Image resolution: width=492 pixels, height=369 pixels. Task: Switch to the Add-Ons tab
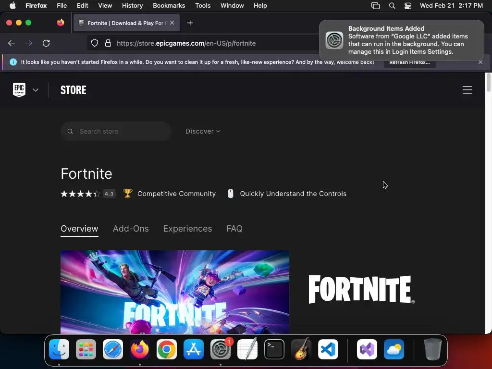click(x=131, y=229)
